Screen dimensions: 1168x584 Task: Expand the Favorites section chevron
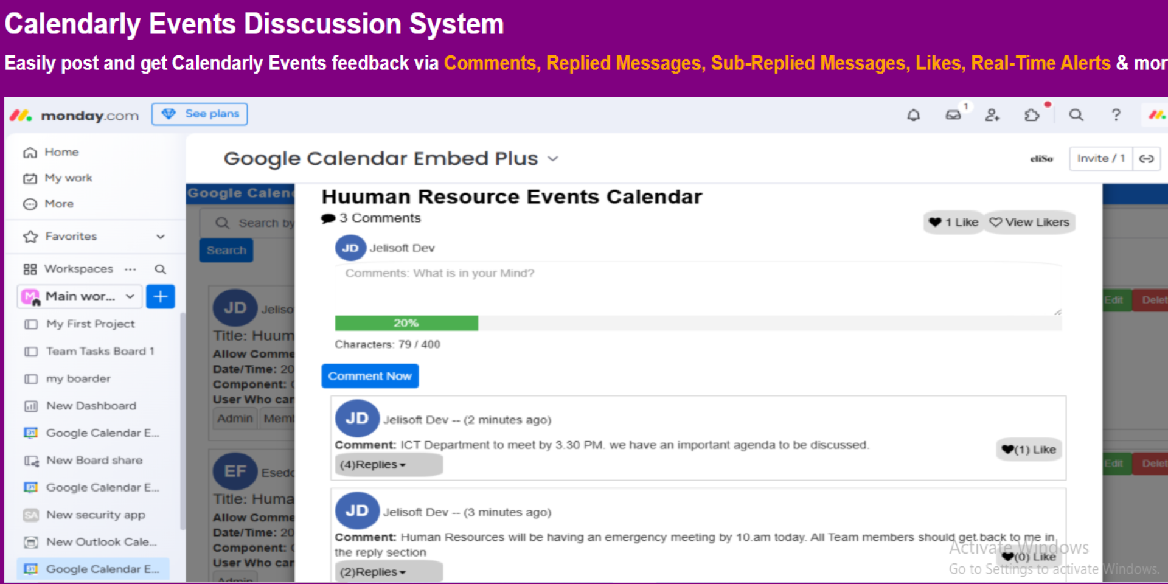pos(161,236)
